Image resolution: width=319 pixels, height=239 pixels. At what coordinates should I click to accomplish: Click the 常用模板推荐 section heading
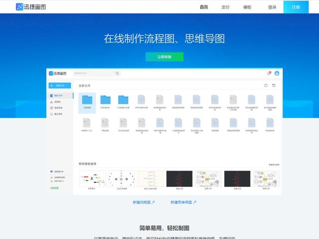click(88, 164)
